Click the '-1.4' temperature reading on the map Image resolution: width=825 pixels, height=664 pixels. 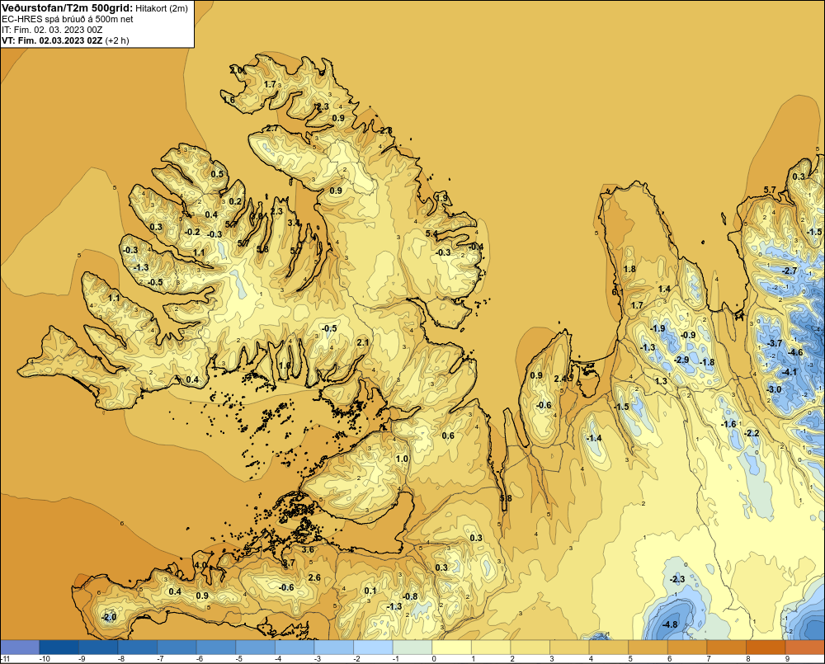(594, 438)
